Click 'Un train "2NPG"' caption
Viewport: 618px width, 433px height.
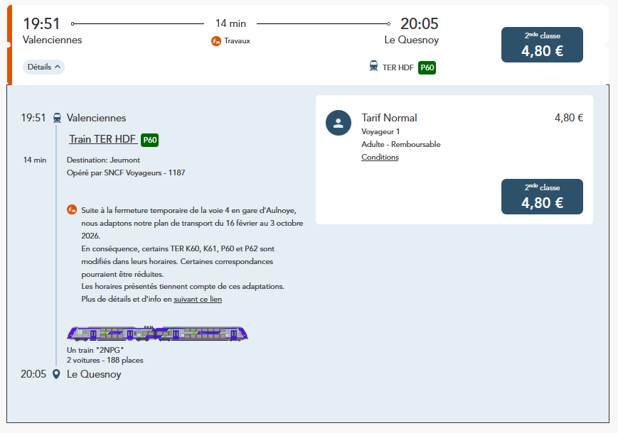click(95, 350)
